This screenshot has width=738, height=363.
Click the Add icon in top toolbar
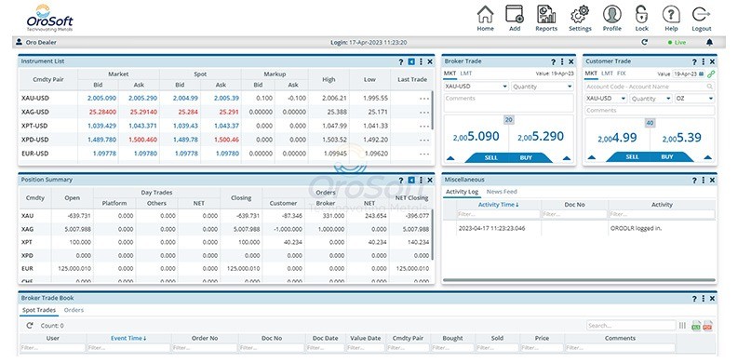515,15
